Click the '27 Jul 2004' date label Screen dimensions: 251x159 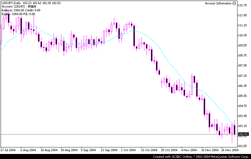pyautogui.click(x=8, y=150)
